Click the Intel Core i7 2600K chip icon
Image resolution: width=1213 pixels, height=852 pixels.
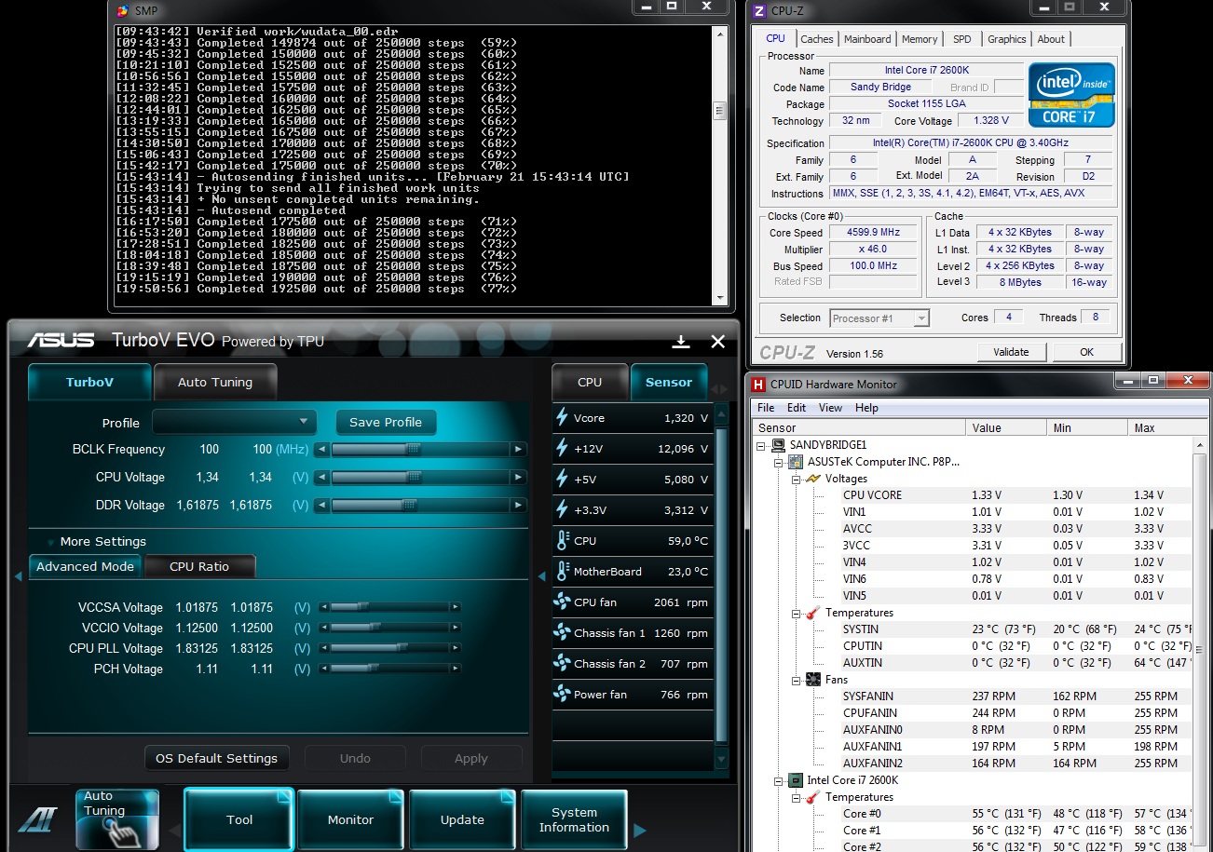[797, 780]
